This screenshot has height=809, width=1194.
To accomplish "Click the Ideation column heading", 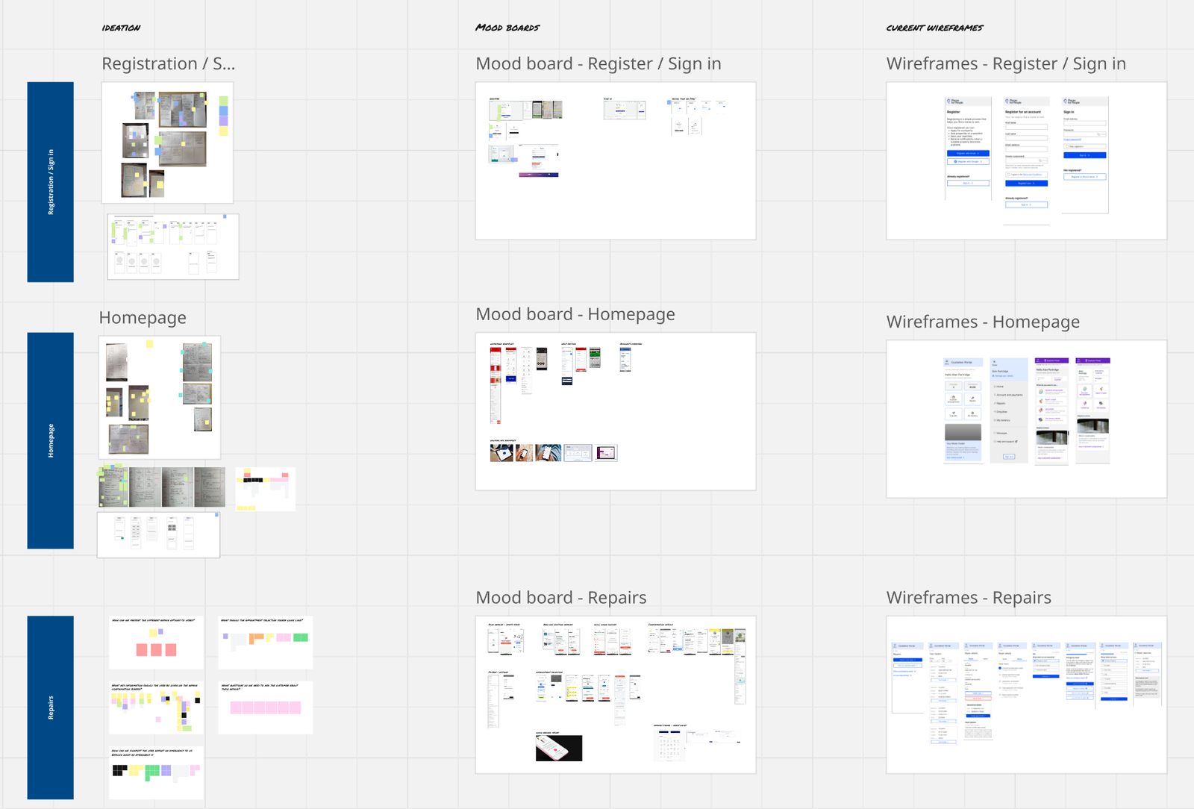I will 121,28.
